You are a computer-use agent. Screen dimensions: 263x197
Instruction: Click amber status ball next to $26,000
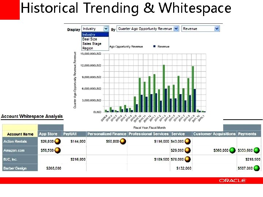[58, 142]
